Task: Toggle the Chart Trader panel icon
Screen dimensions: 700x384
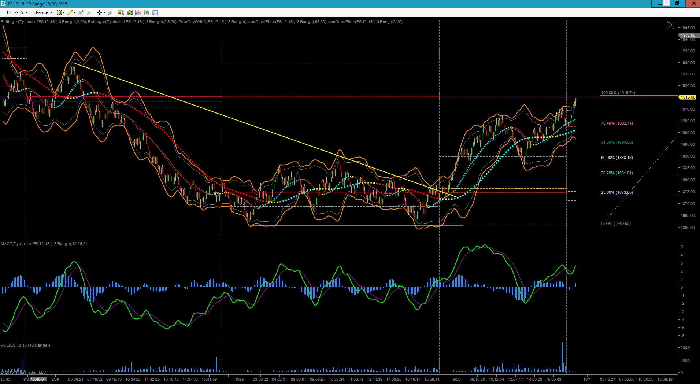Action: pos(121,12)
